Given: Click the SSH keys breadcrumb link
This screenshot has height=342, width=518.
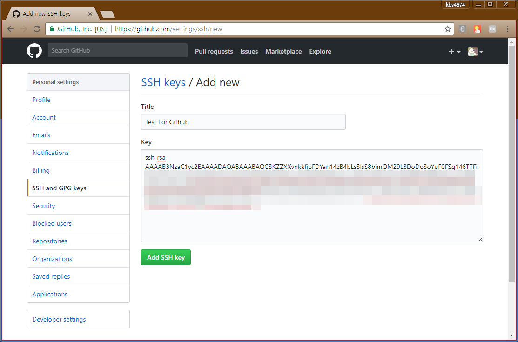Looking at the screenshot, I should pos(163,82).
